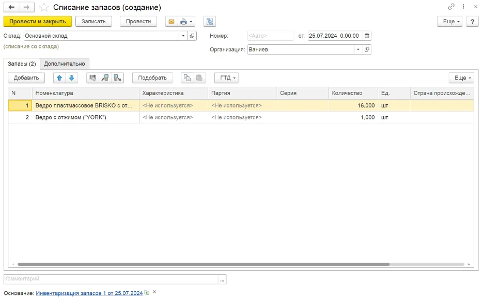Viewport: 483px width, 297px height.
Task: Copy link to document via chain icon
Action: [x=451, y=7]
